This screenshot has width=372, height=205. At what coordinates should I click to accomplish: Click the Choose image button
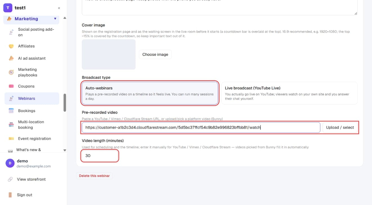pyautogui.click(x=155, y=54)
